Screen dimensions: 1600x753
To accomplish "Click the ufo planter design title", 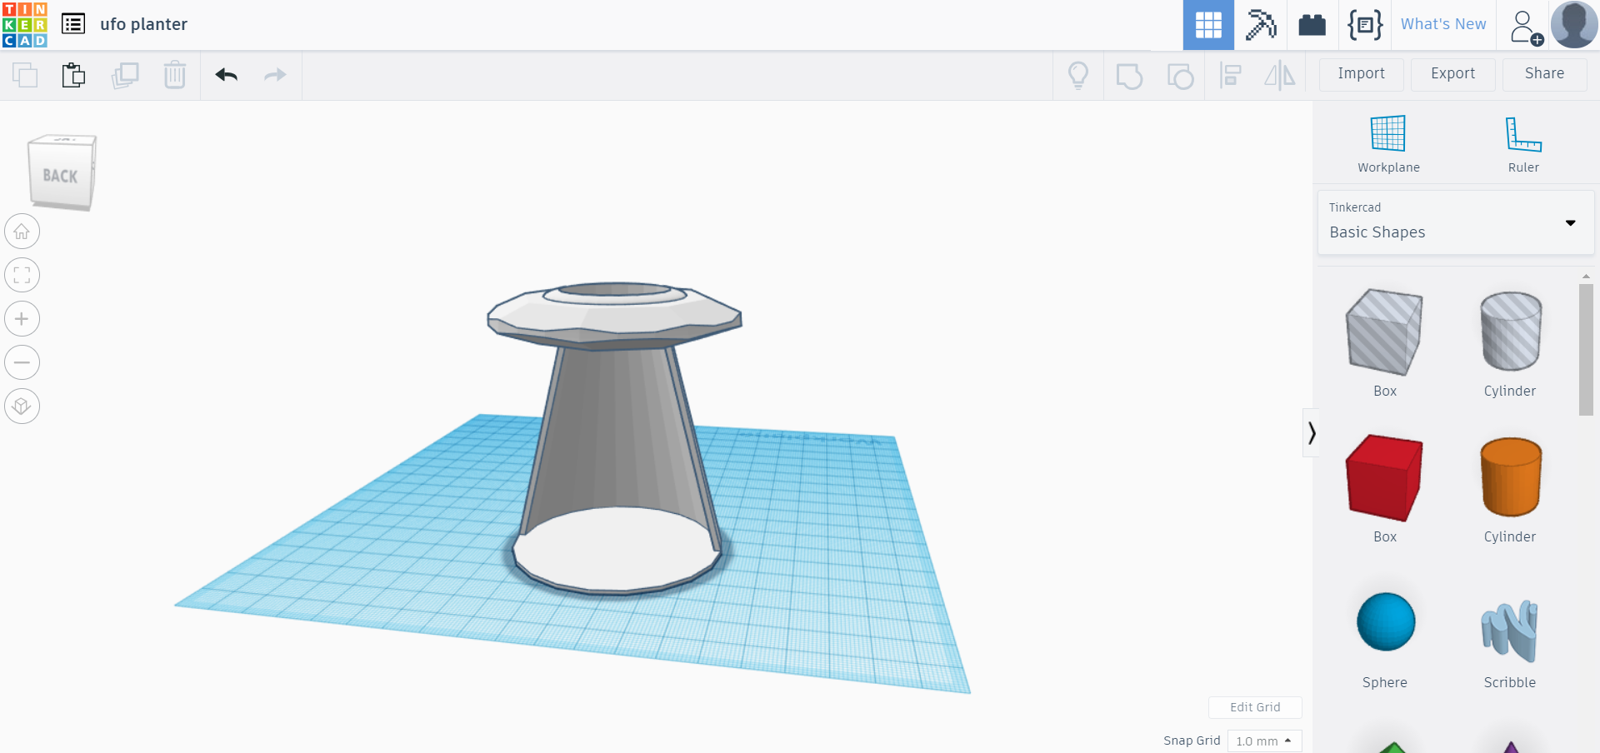I will click(x=143, y=24).
